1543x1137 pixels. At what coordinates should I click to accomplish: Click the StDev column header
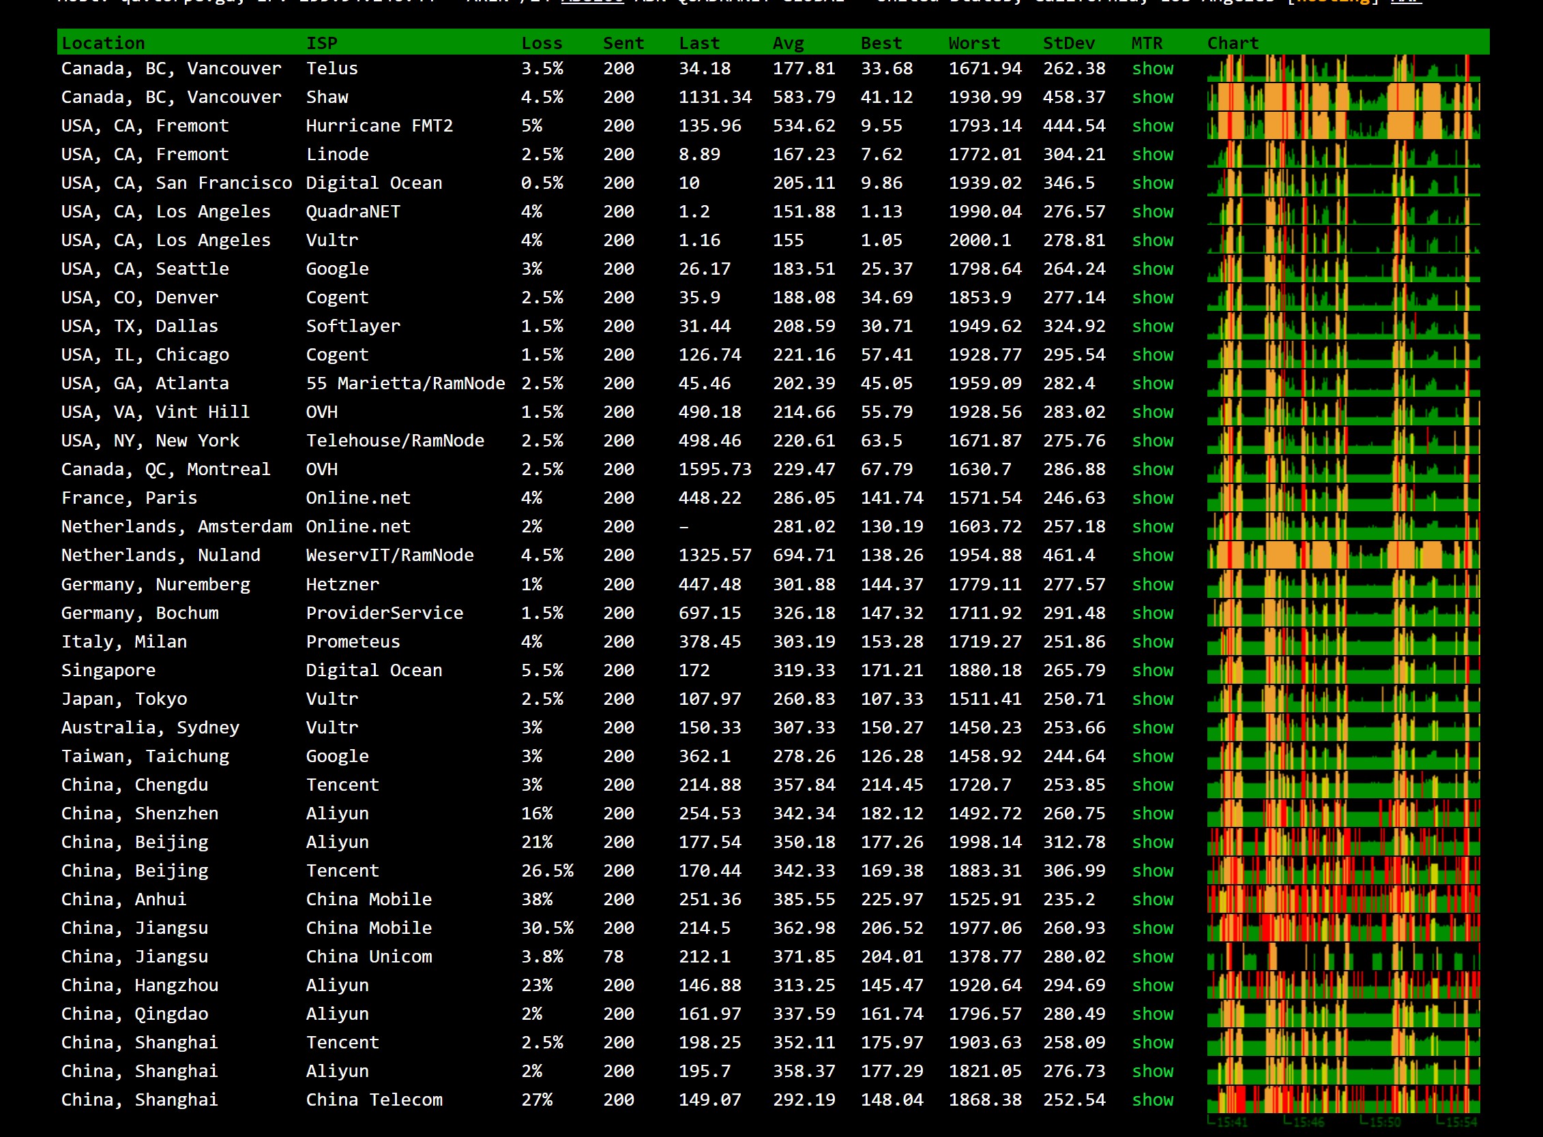(1068, 44)
